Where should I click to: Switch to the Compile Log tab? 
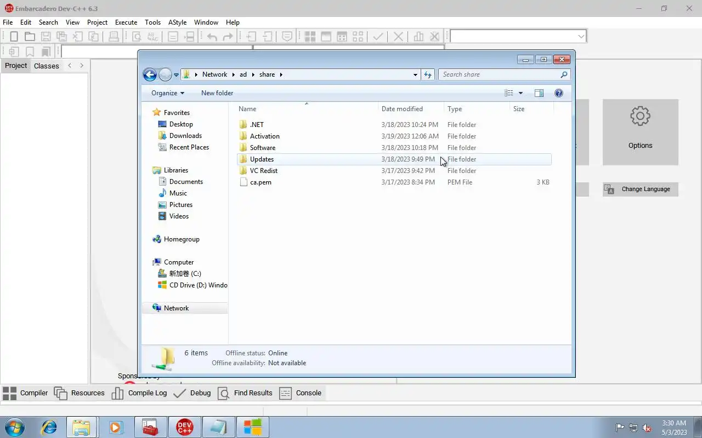tap(140, 393)
